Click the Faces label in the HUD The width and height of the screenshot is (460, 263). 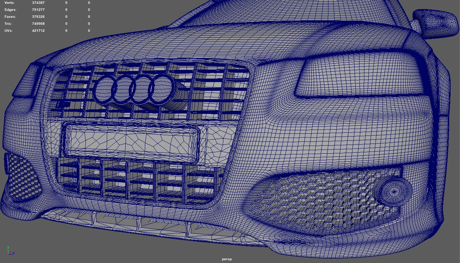pos(10,17)
